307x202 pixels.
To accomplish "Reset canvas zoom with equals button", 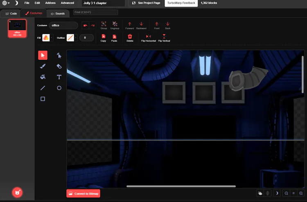I will tap(293, 193).
